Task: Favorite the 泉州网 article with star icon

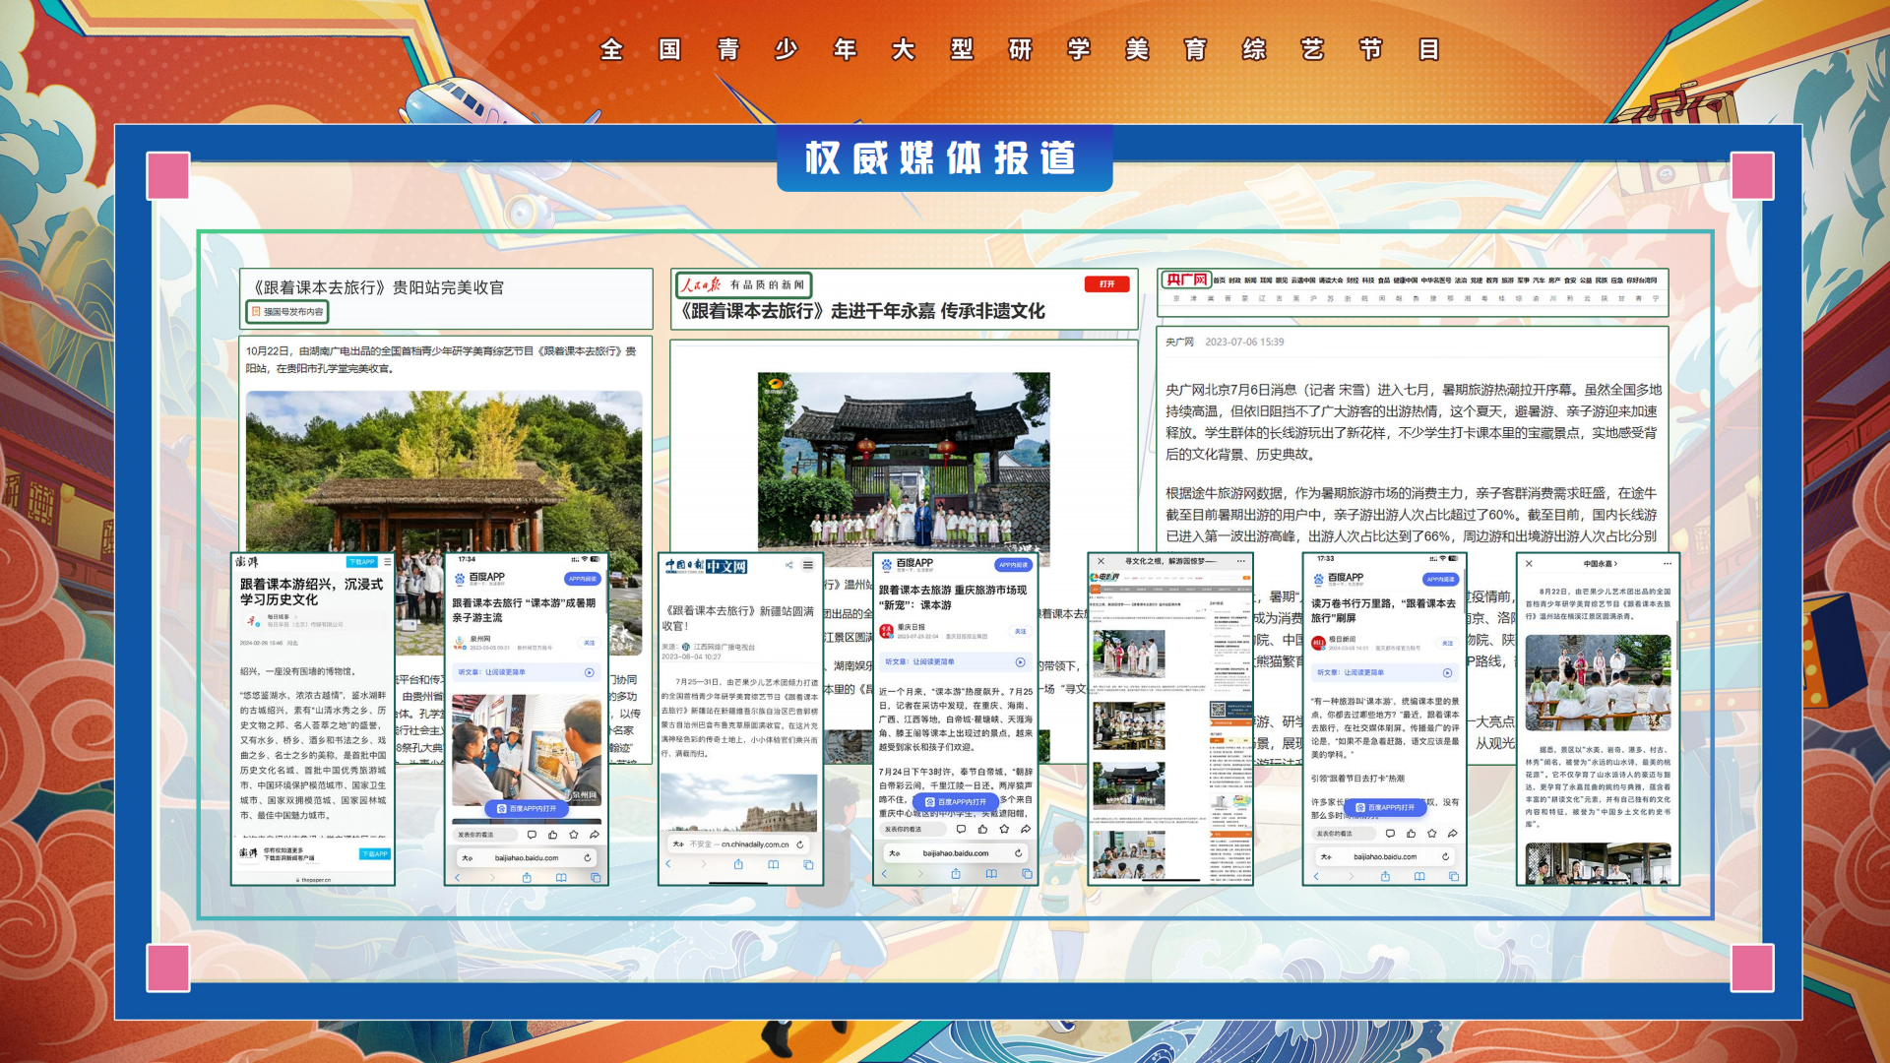Action: click(574, 834)
